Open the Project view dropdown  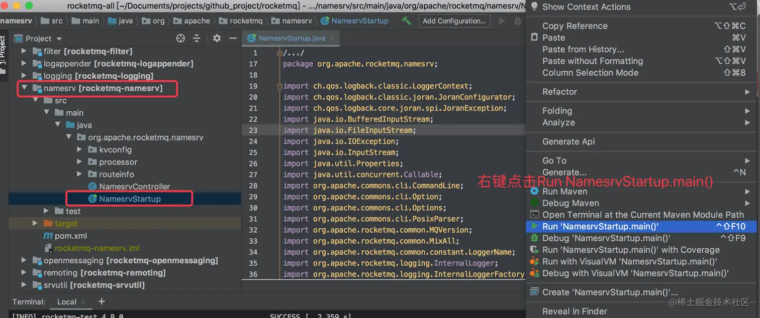click(x=59, y=39)
